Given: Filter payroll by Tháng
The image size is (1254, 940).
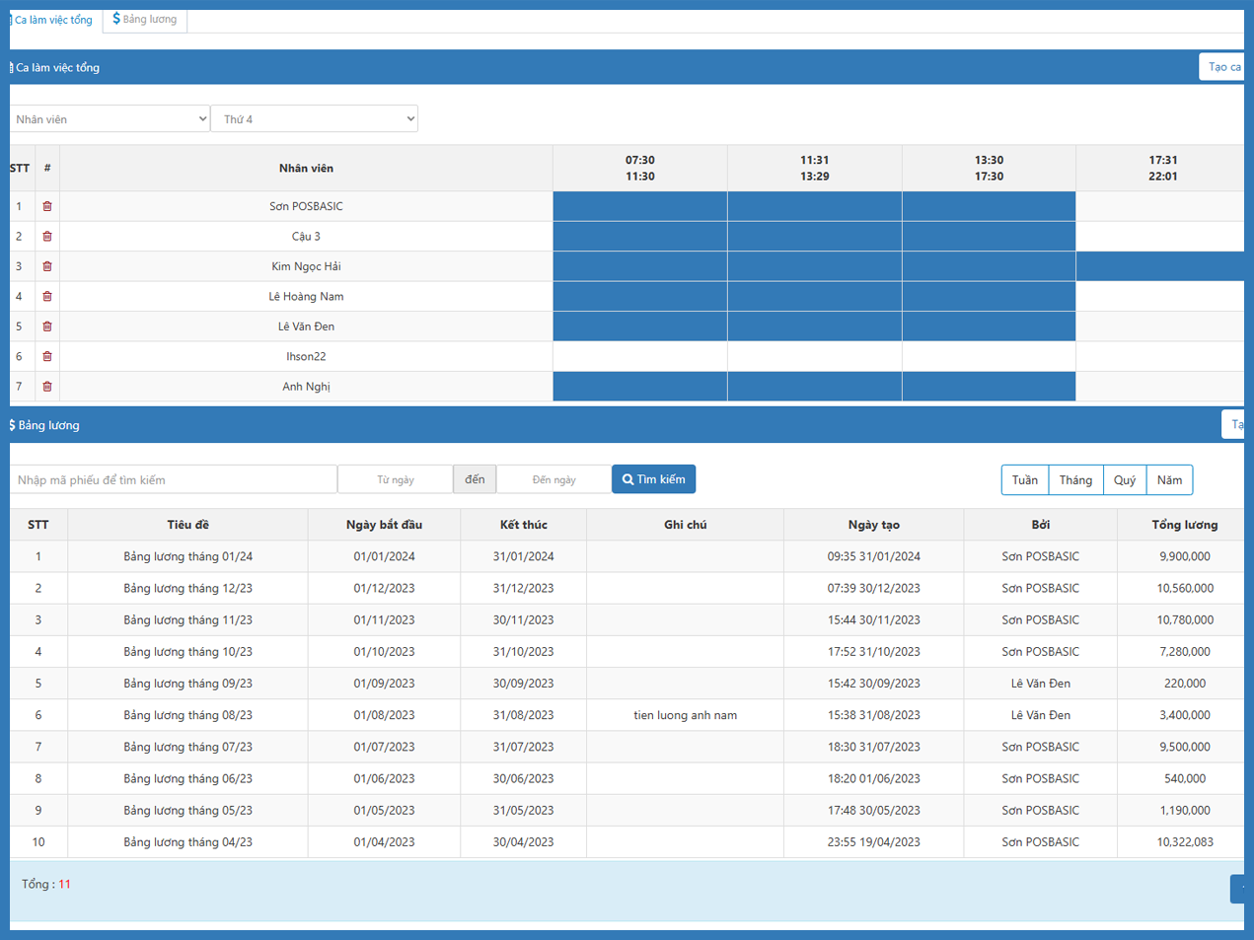Looking at the screenshot, I should point(1075,480).
